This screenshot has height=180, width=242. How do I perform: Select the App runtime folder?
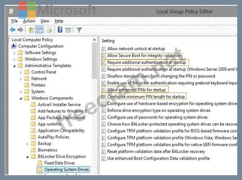point(50,124)
